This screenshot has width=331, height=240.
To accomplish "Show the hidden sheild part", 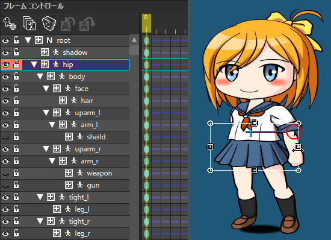I will pyautogui.click(x=5, y=138).
